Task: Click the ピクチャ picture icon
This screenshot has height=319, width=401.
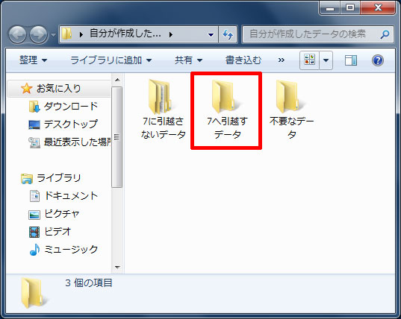Action: tap(34, 215)
